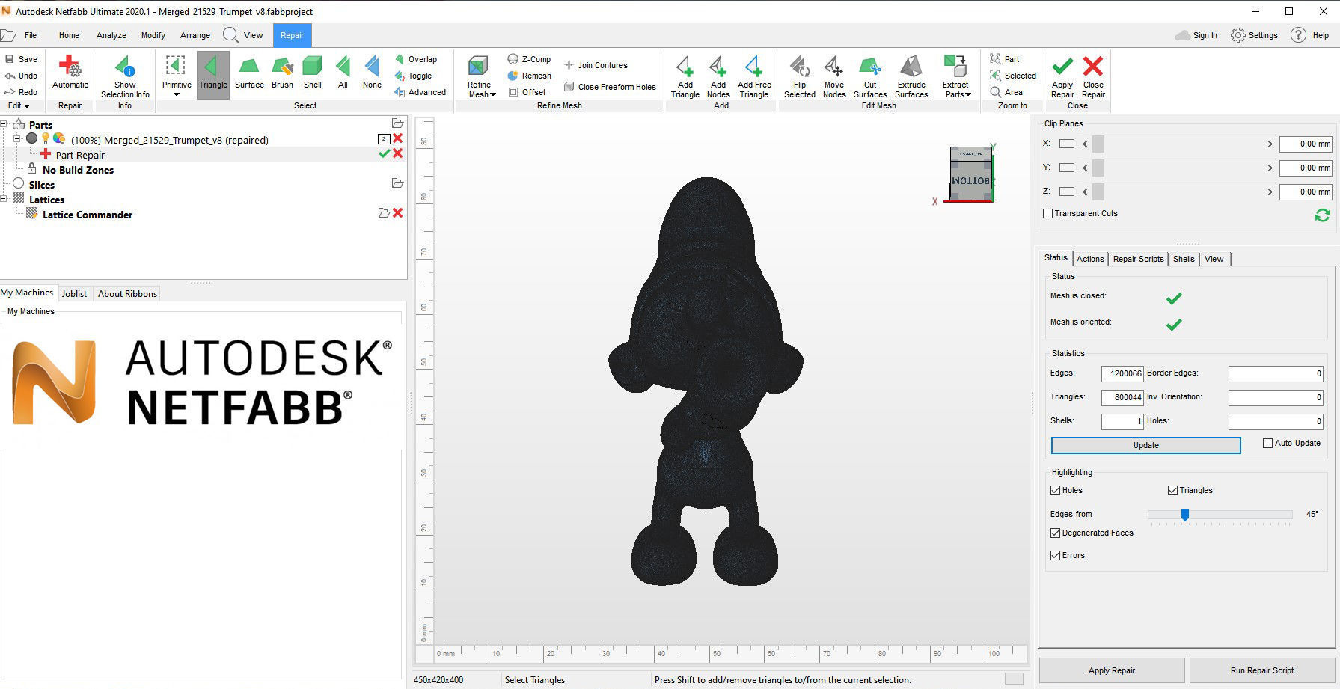Adjust Edges from angle slider
This screenshot has width=1340, height=689.
point(1185,514)
